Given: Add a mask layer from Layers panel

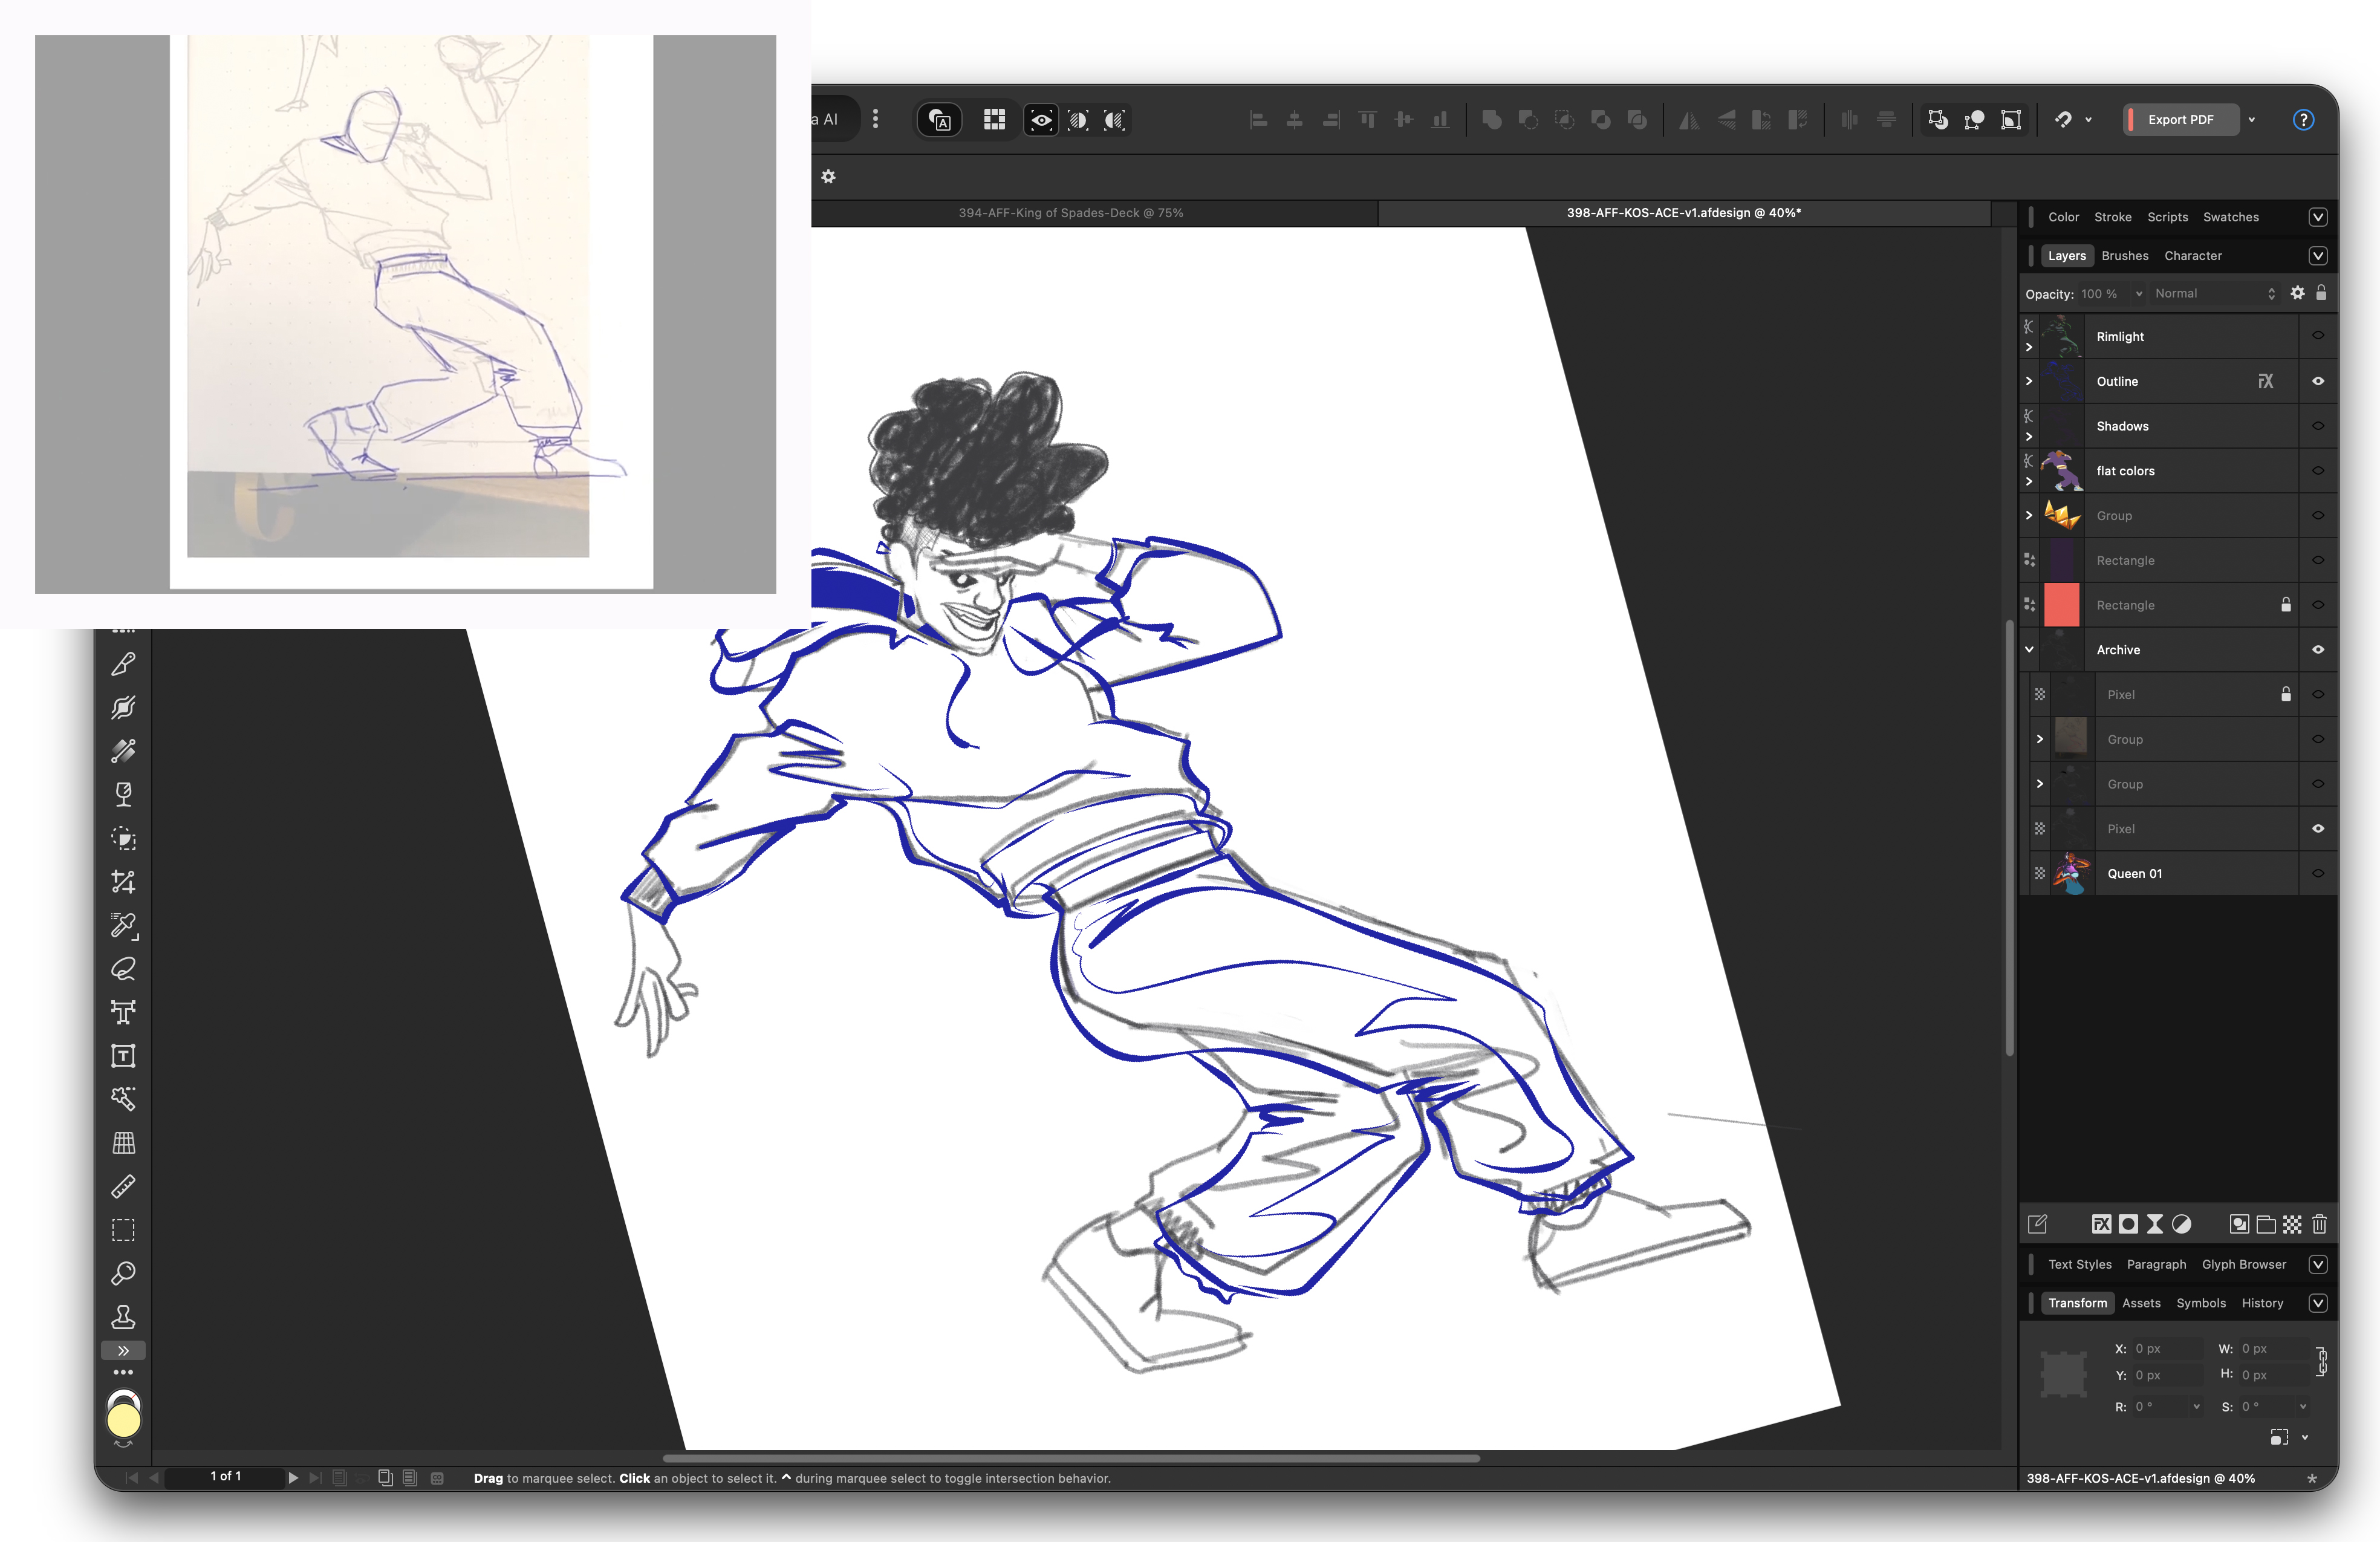Looking at the screenshot, I should 2128,1224.
